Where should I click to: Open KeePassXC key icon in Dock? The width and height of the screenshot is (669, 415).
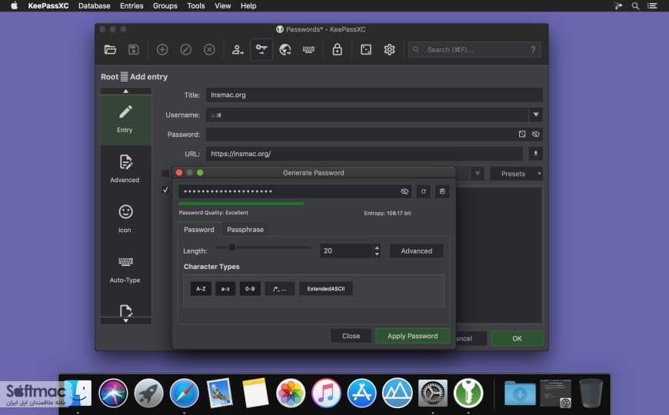click(x=468, y=393)
